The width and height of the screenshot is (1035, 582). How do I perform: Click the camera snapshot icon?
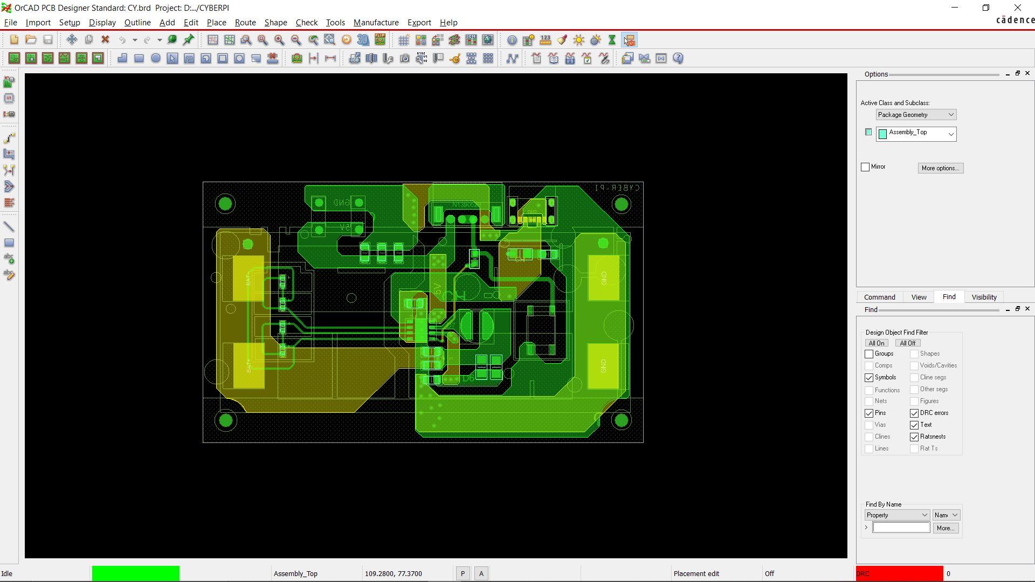tap(405, 58)
